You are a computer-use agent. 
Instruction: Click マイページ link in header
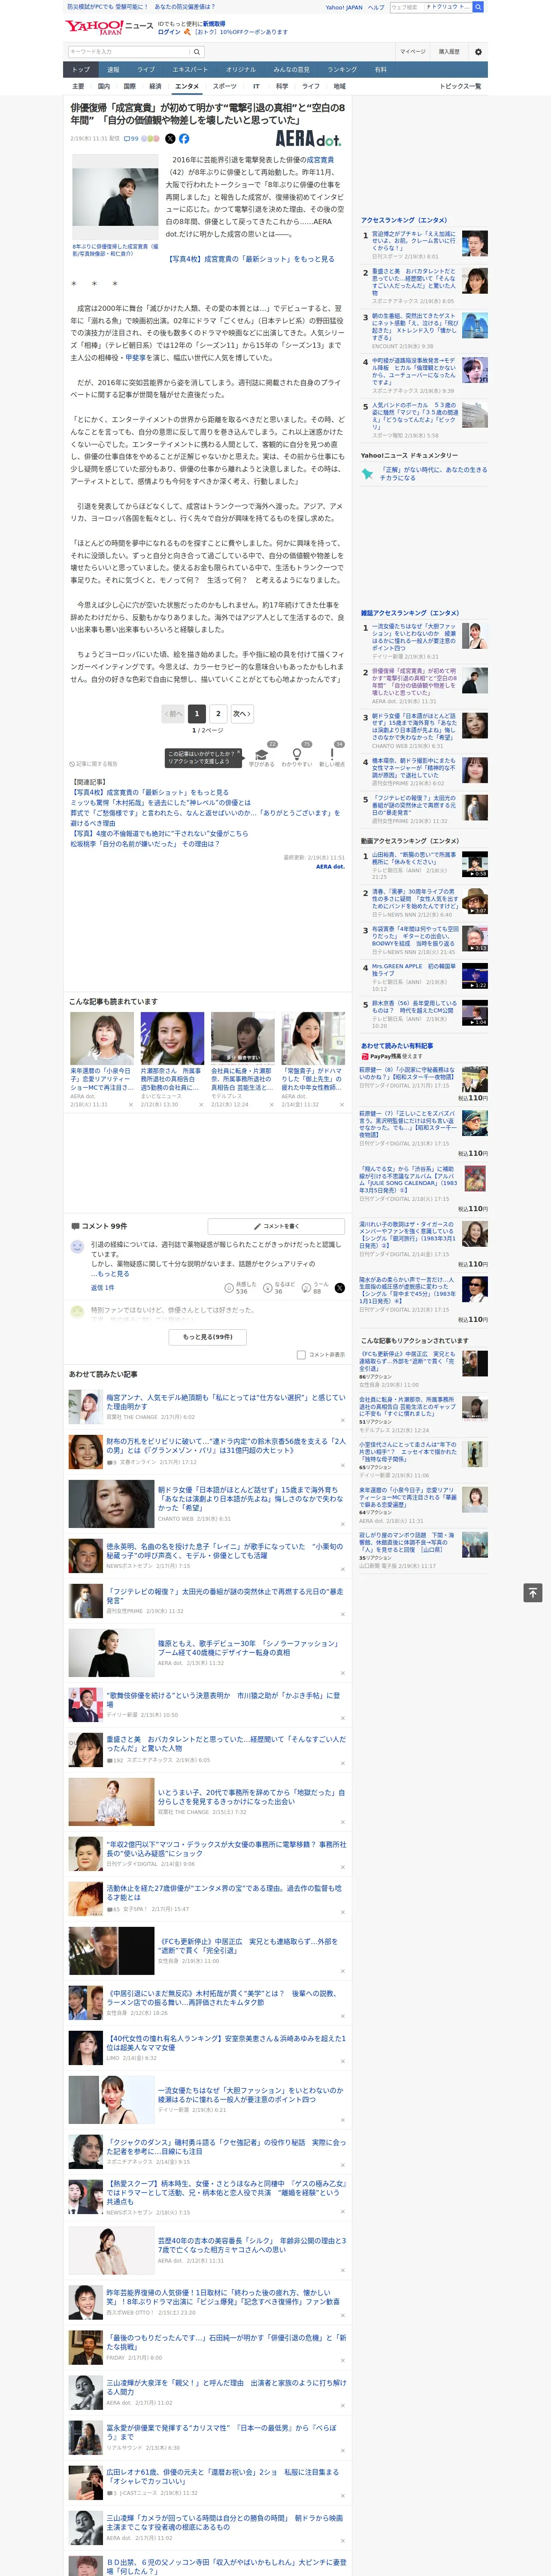tap(412, 51)
